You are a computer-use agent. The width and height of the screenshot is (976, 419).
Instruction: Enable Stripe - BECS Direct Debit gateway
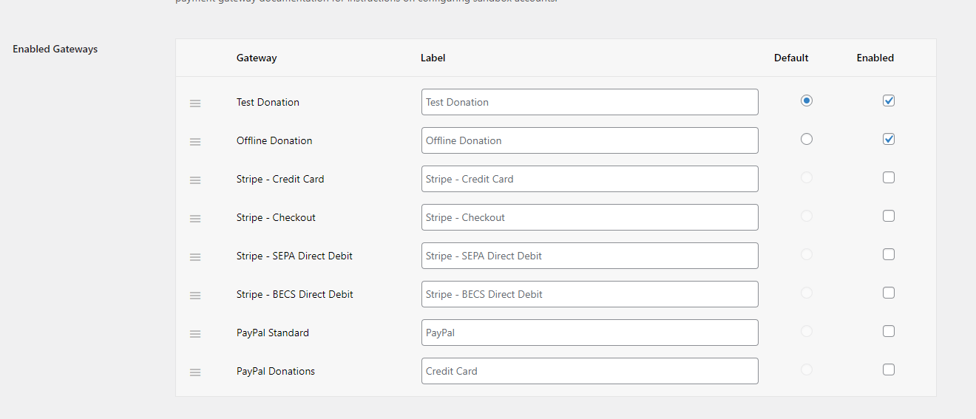coord(889,293)
